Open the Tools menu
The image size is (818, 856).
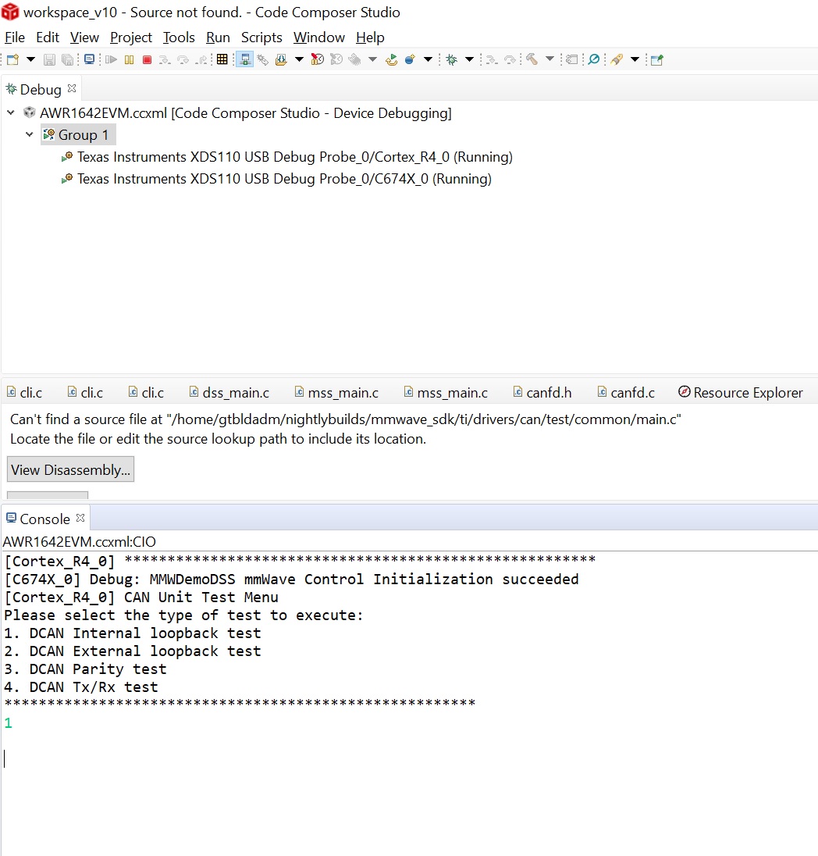coord(179,37)
